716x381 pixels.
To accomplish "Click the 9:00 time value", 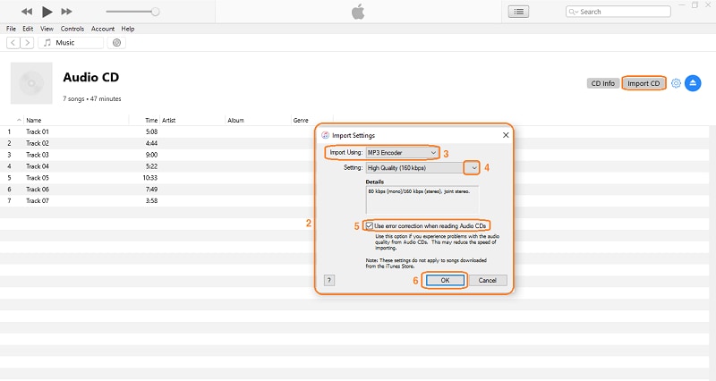I will (x=151, y=155).
